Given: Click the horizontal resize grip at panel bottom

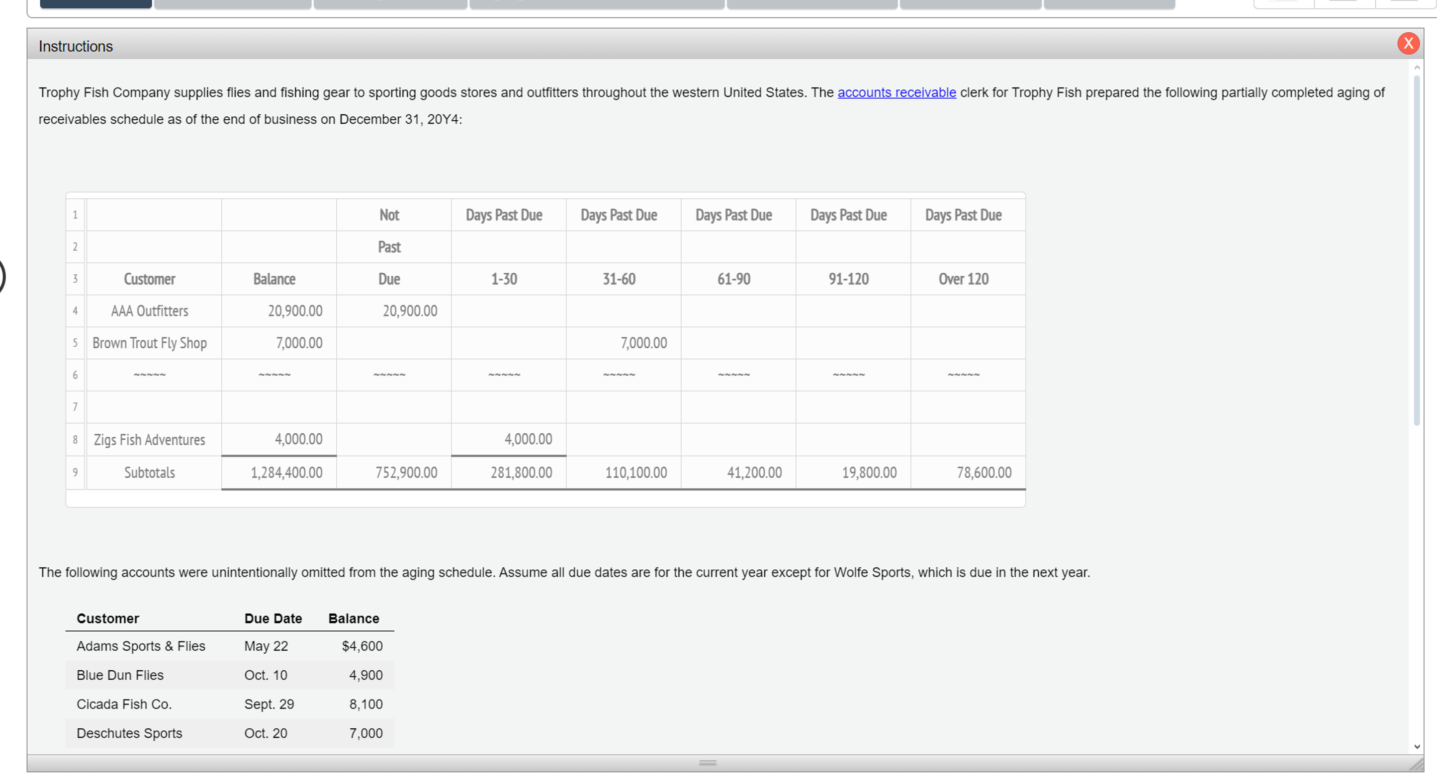Looking at the screenshot, I should tap(708, 763).
